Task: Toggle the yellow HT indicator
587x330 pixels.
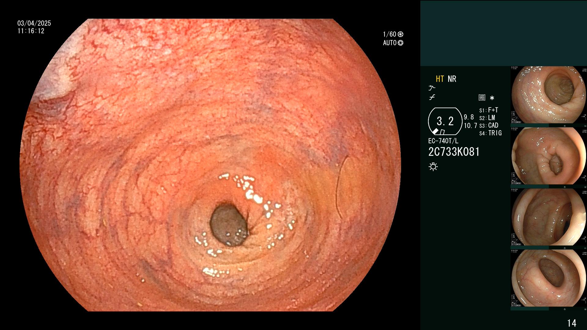Action: (440, 79)
